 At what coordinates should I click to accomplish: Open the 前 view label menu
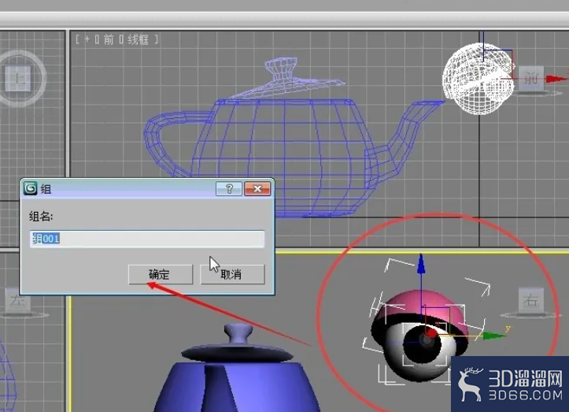[109, 39]
